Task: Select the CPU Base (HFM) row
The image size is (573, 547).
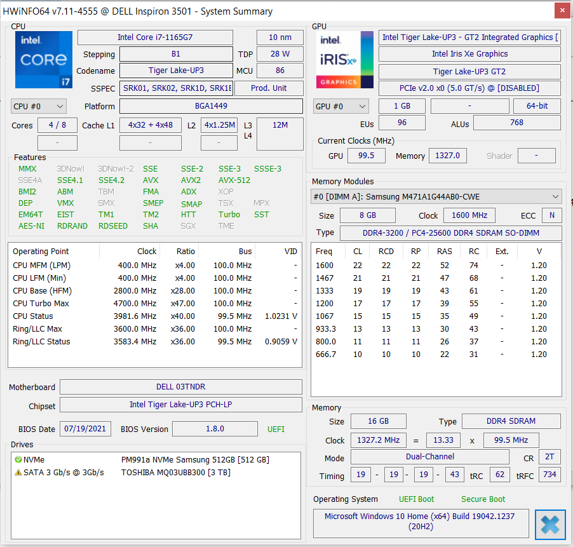Action: coord(155,291)
